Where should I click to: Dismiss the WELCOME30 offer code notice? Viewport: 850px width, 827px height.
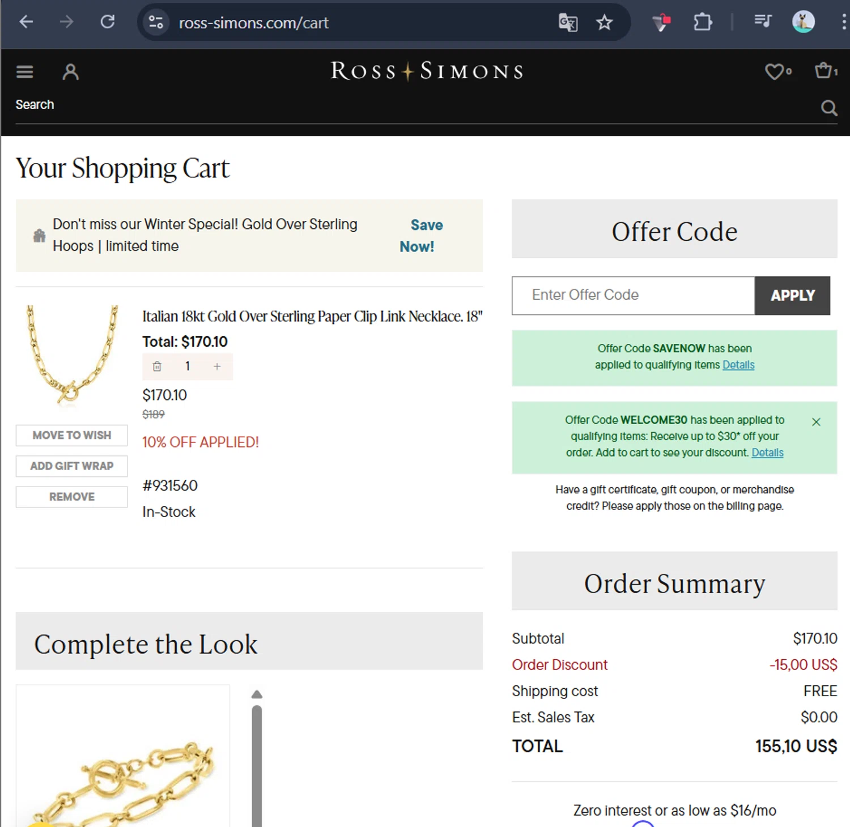(816, 422)
